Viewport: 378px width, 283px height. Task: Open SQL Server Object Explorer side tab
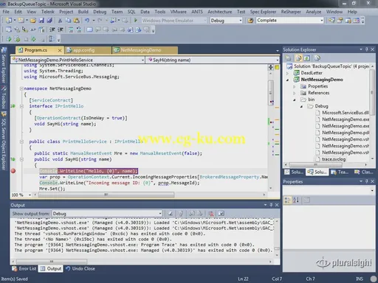click(x=4, y=141)
